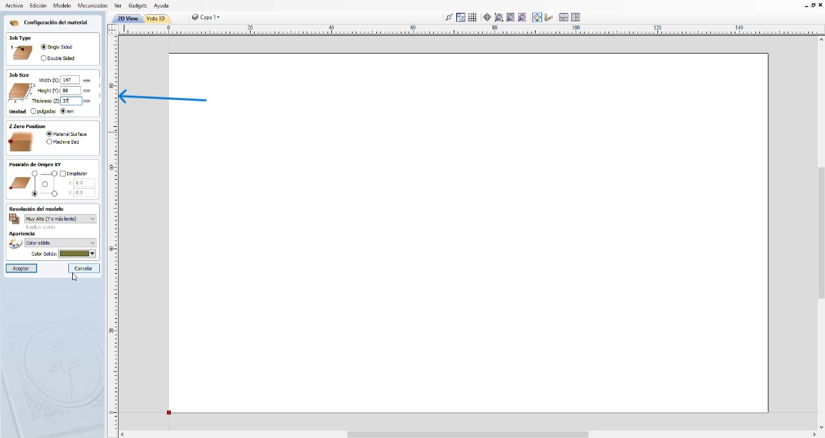825x438 pixels.
Task: Select Single Sided job type
Action: 57,47
